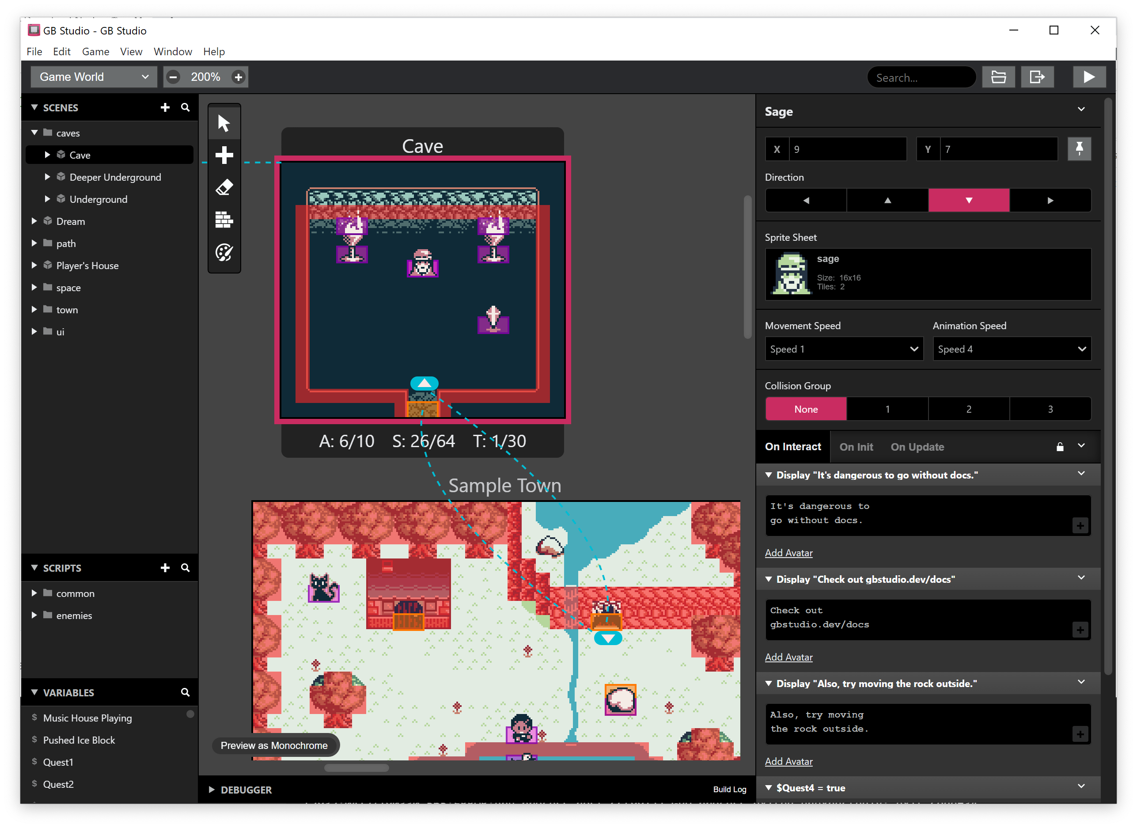1137x828 pixels.
Task: Open the collision brush tool
Action: coord(224,220)
